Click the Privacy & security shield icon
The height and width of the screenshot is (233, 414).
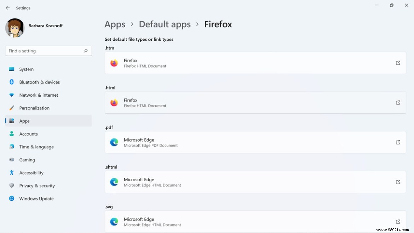coord(11,186)
